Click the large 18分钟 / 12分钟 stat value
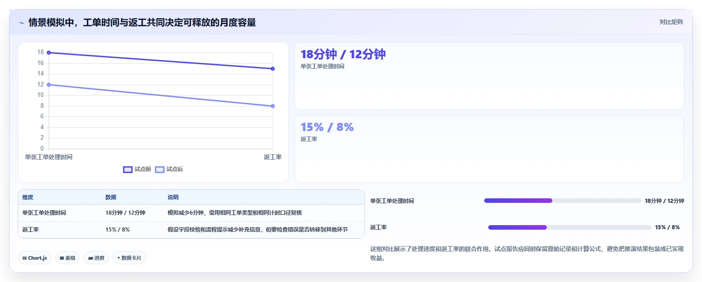Image resolution: width=702 pixels, height=282 pixels. [343, 54]
